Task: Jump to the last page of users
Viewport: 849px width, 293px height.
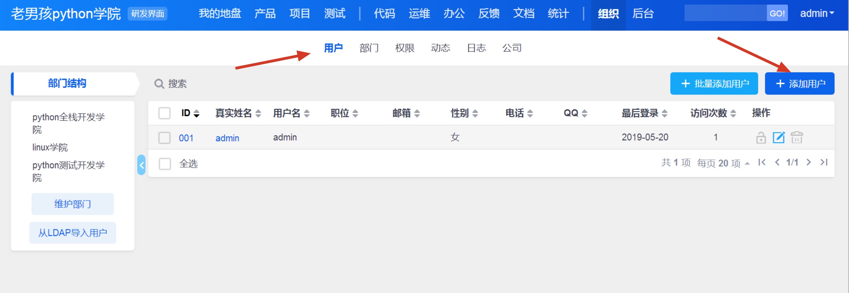Action: click(x=824, y=162)
